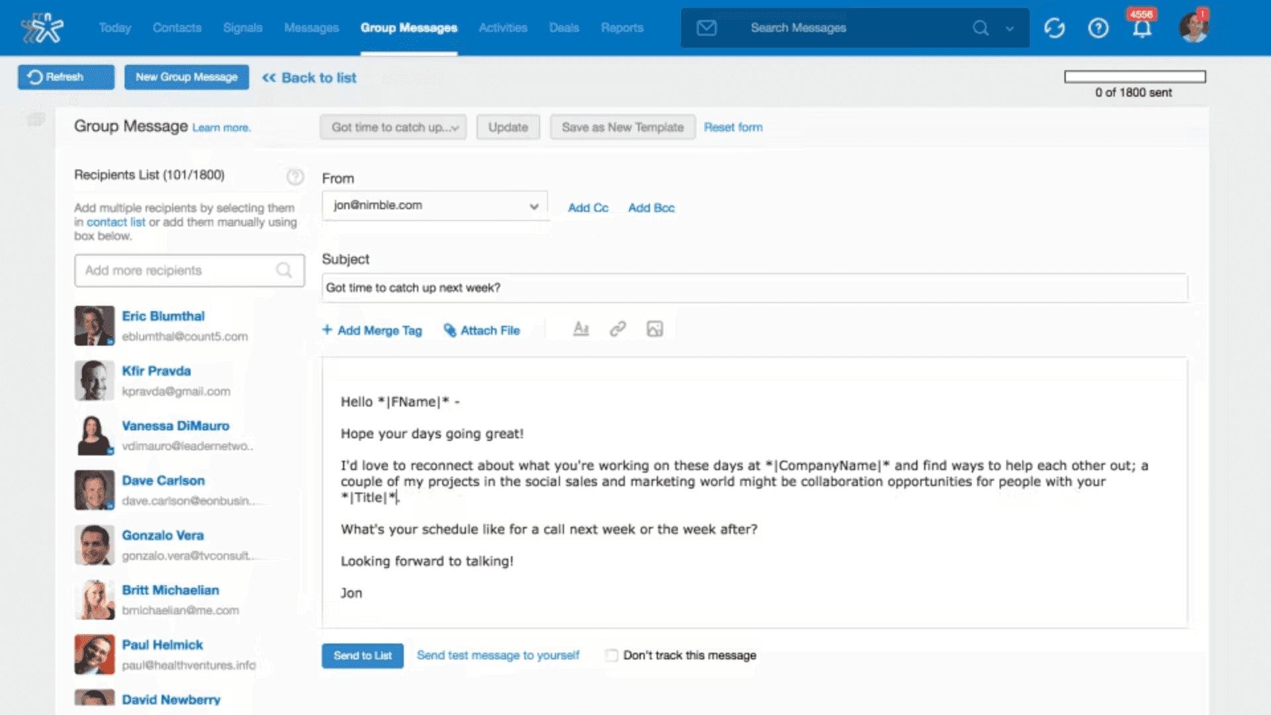Open the search options chevron dropdown
The height and width of the screenshot is (715, 1271).
tap(1010, 28)
